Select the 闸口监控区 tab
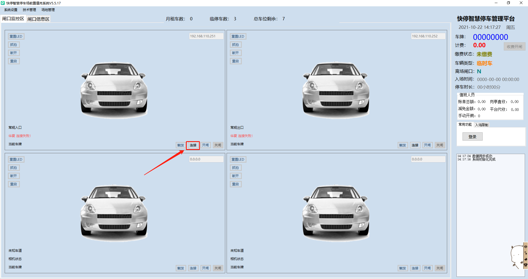 pyautogui.click(x=13, y=19)
